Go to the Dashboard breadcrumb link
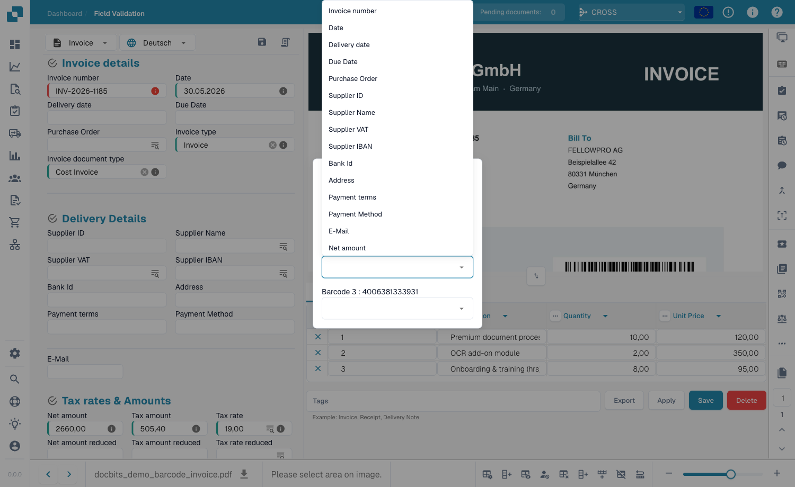Viewport: 795px width, 487px height. click(x=65, y=14)
